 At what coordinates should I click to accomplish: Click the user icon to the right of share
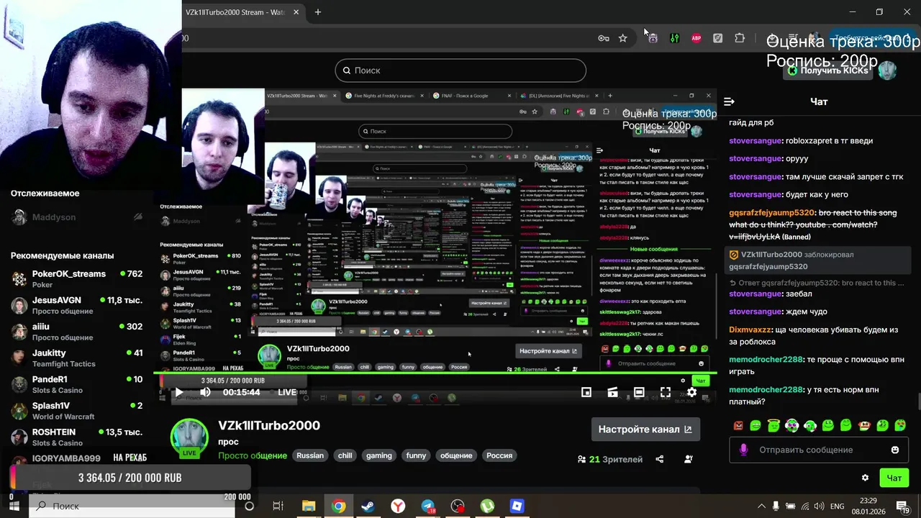pos(689,459)
